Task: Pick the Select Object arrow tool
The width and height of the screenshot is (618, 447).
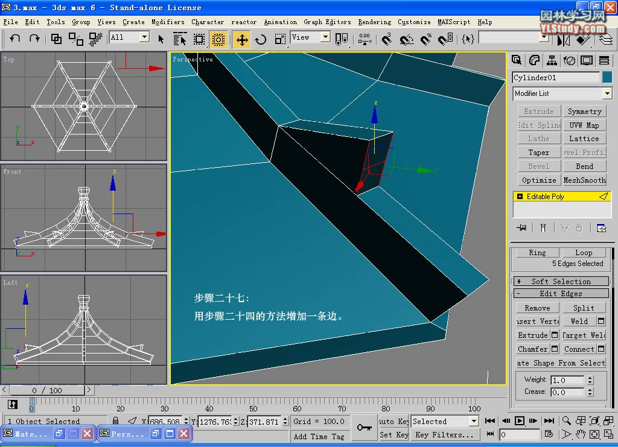Action: (x=161, y=39)
